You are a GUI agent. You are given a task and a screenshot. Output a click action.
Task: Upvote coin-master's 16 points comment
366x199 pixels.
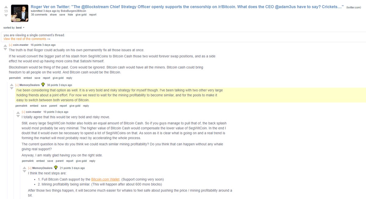tap(5, 45)
